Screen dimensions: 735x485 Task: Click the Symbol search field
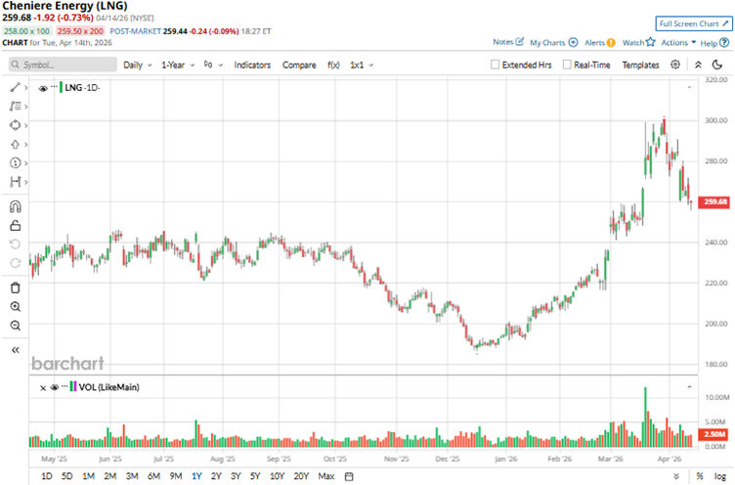63,65
